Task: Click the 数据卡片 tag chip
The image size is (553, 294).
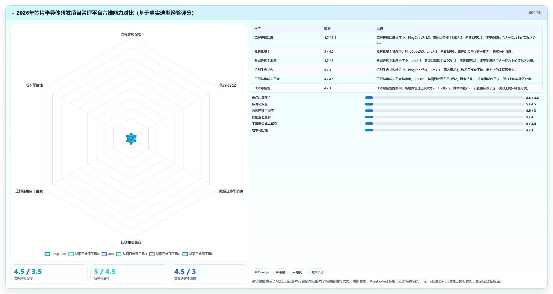Action: coord(316,272)
